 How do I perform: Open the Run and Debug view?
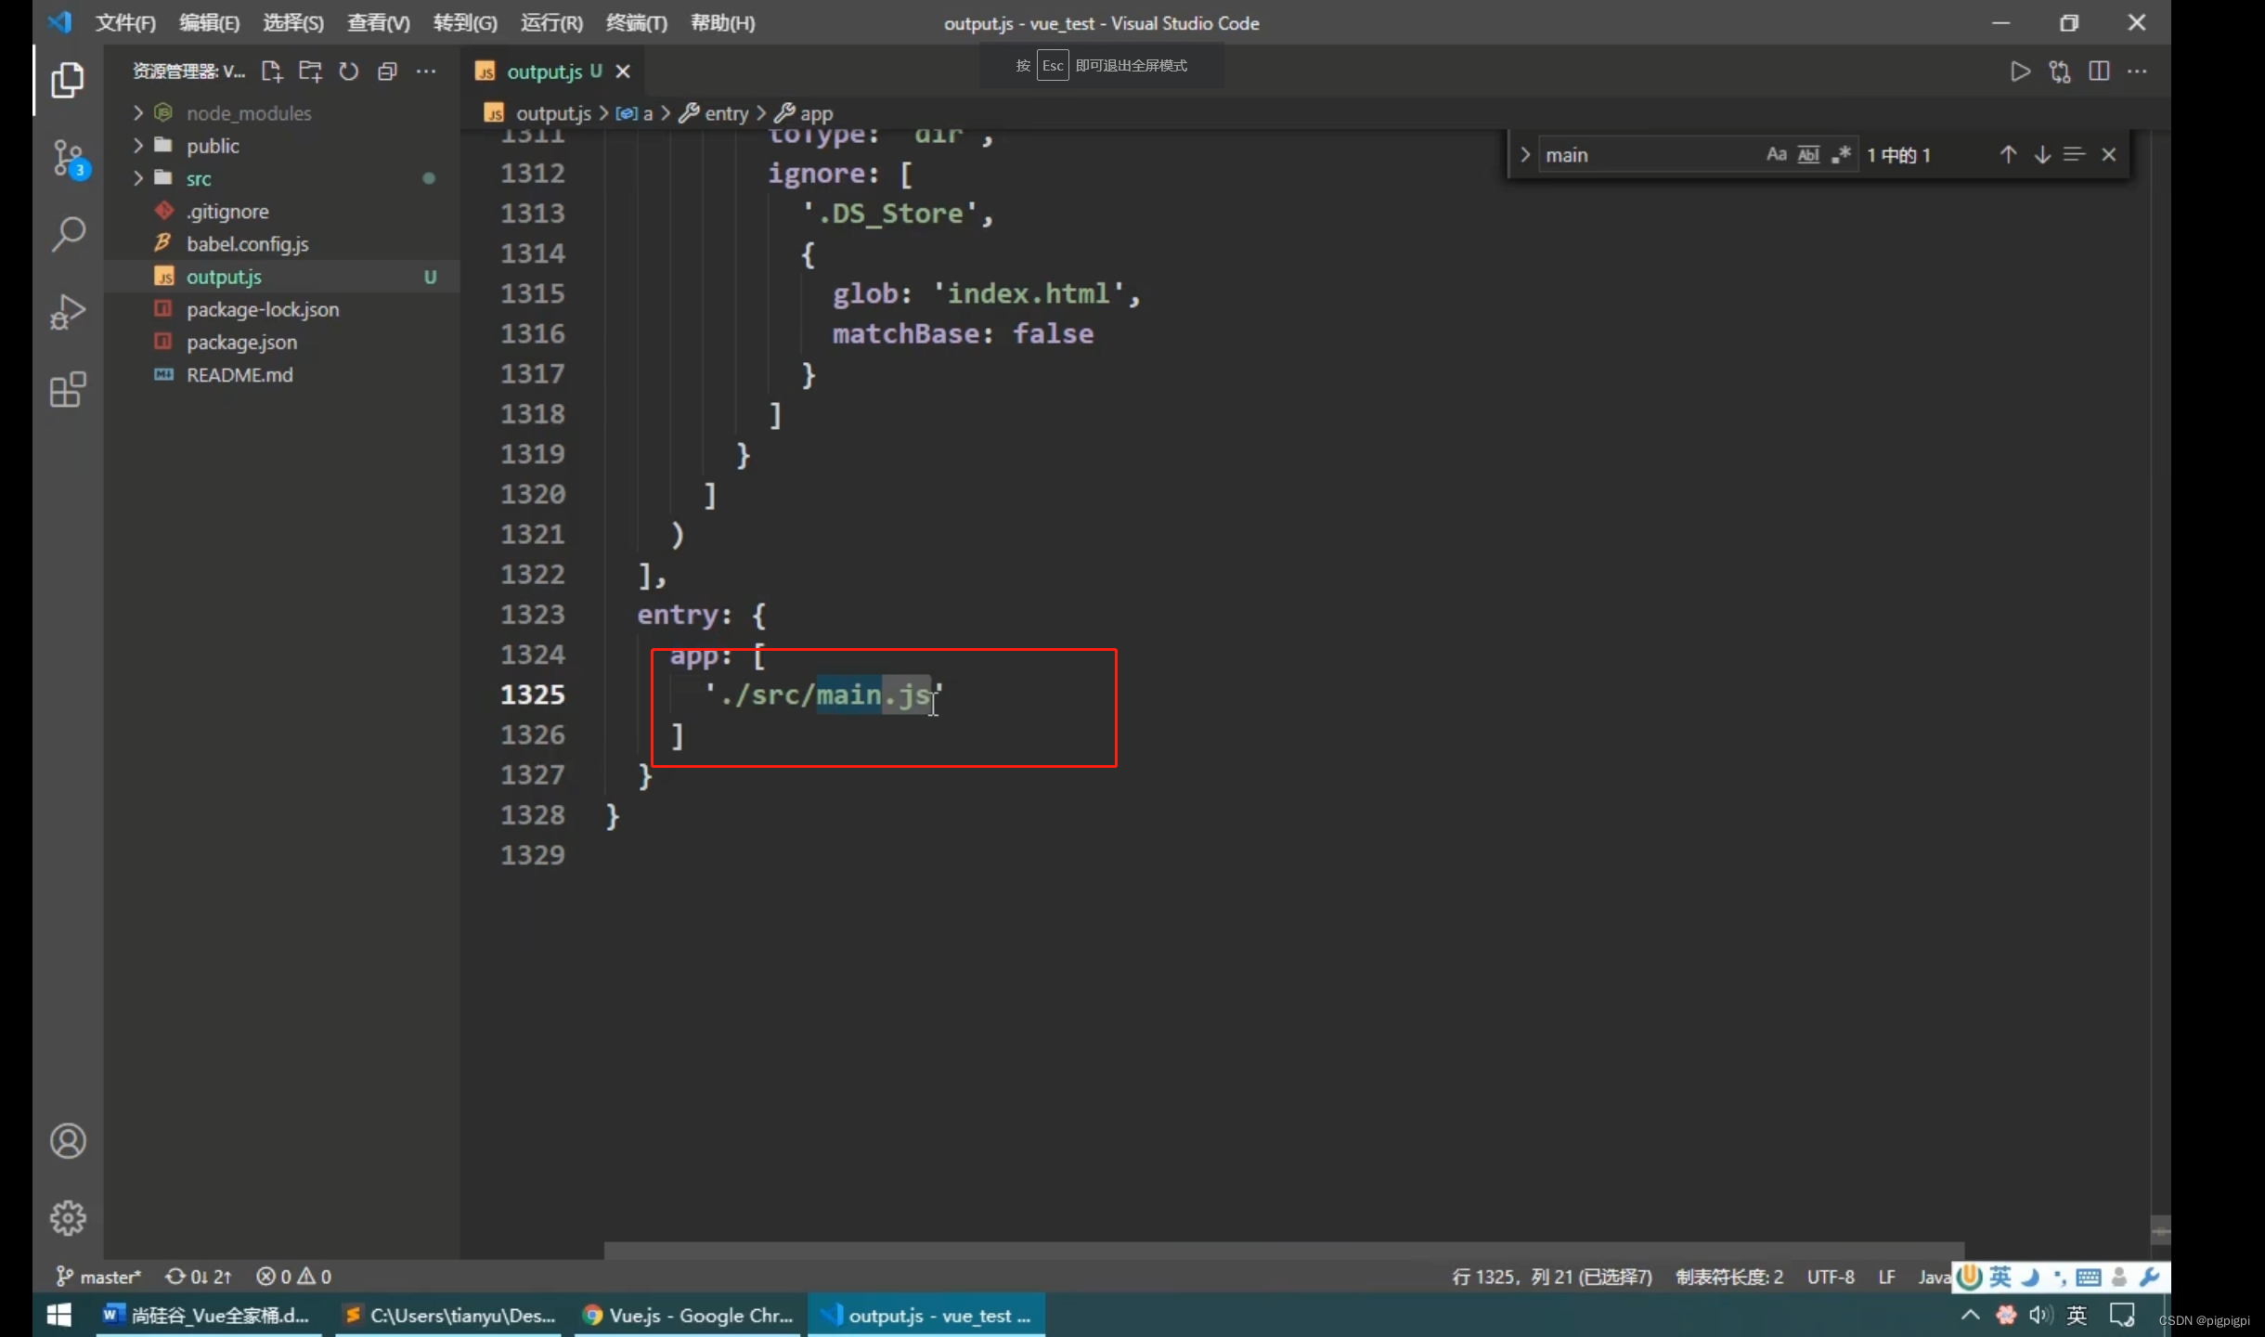click(68, 311)
